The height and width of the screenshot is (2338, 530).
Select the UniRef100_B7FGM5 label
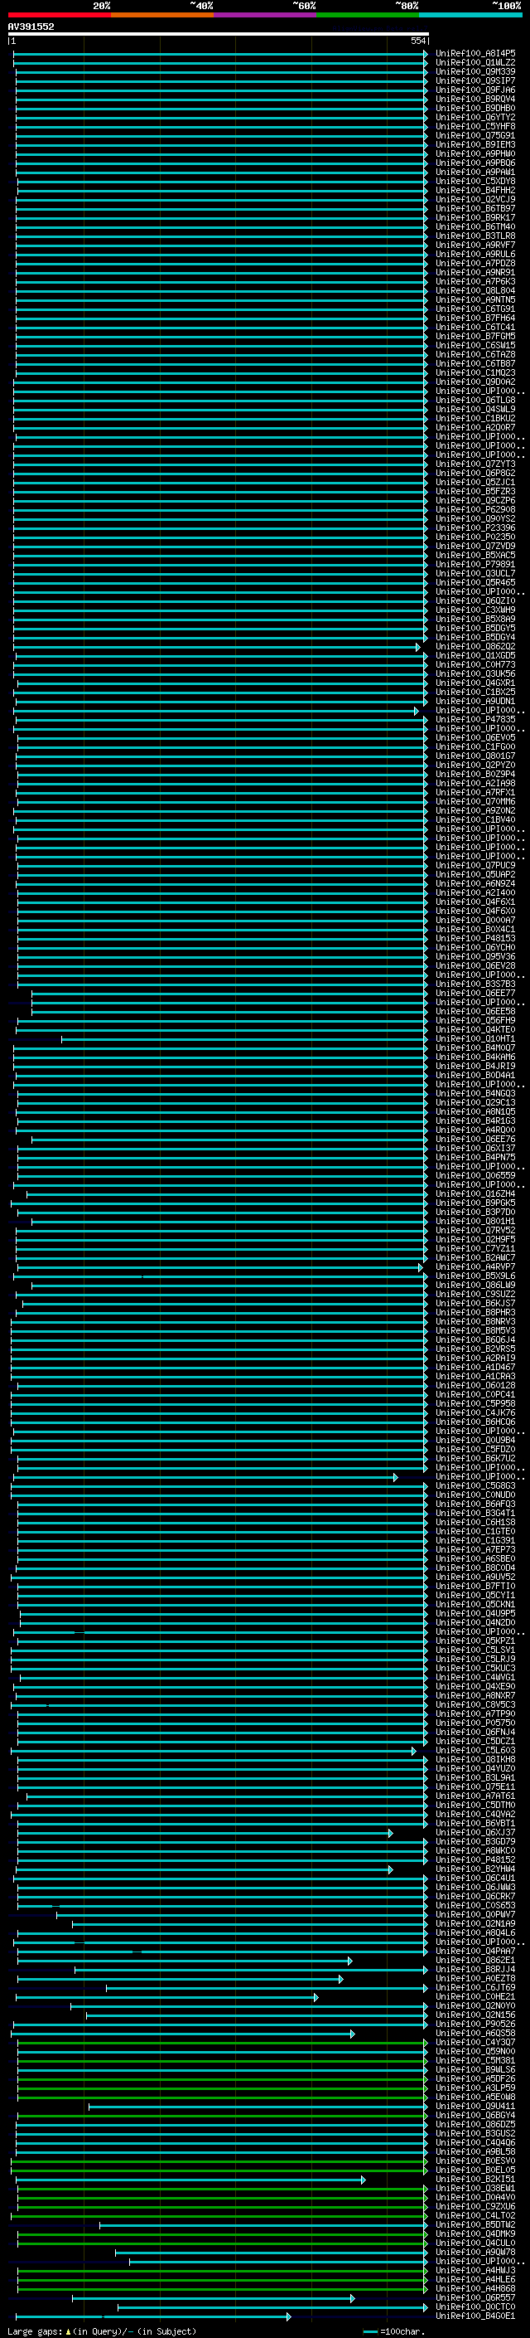[x=475, y=336]
